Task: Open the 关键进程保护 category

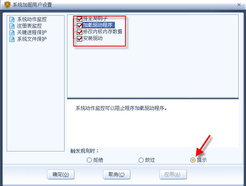Action: (32, 33)
